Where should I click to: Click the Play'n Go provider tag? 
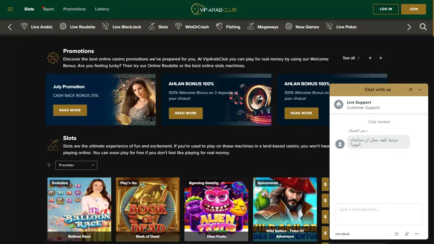[128, 183]
